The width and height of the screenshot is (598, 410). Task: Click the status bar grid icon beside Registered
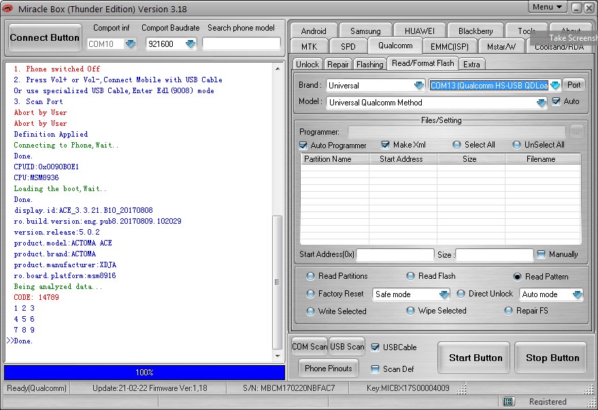click(508, 401)
